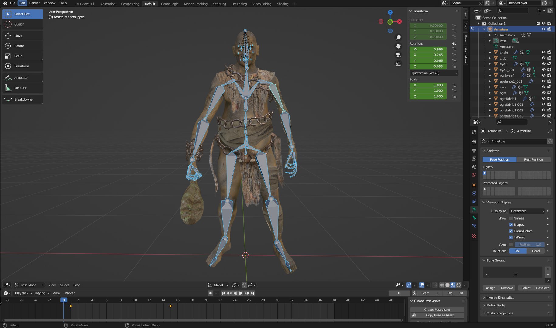Screen dimensions: 556x328
Task: Select the Annotate tool
Action: pos(22,78)
